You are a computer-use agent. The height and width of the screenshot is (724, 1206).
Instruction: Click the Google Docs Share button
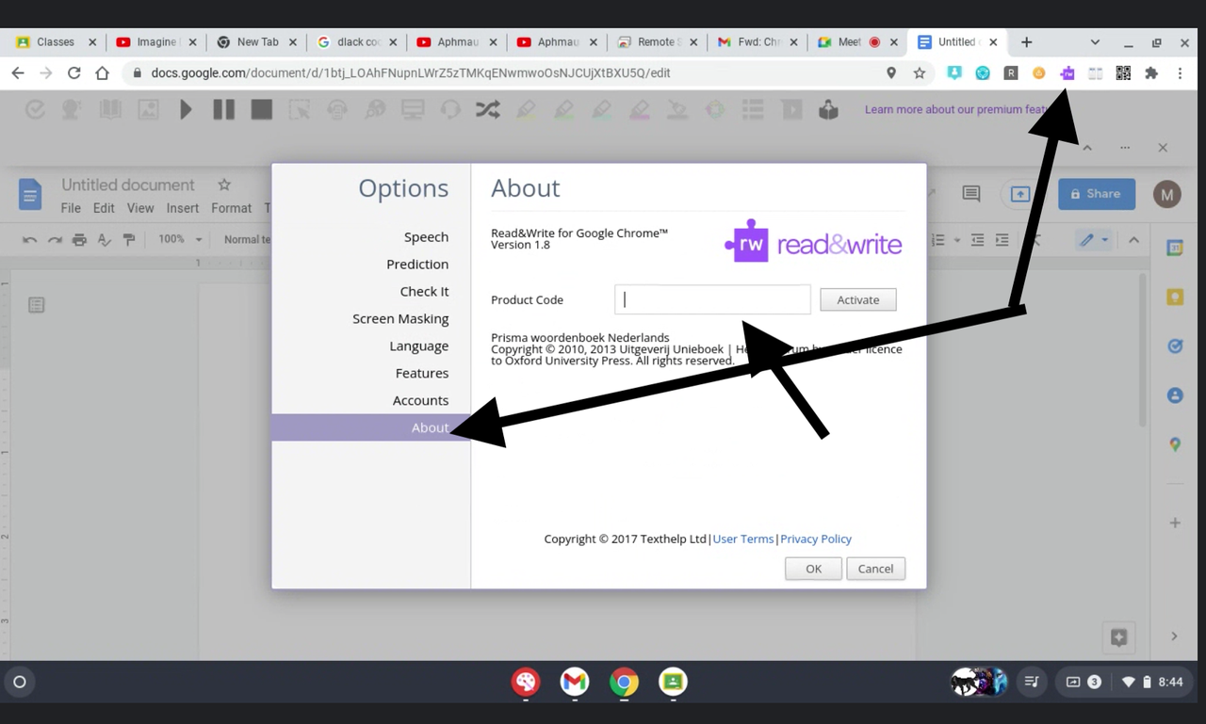pos(1097,194)
